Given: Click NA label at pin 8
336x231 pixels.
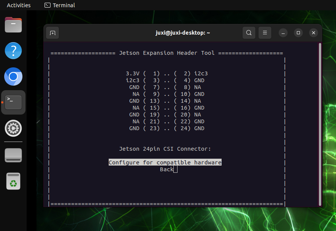Looking at the screenshot, I should click(x=198, y=87).
